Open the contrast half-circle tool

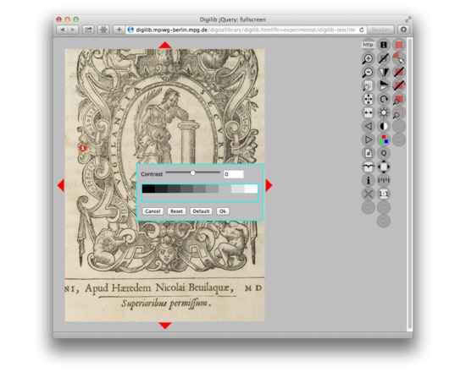click(x=384, y=126)
